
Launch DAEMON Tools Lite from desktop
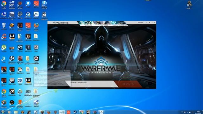[x=44, y=5]
